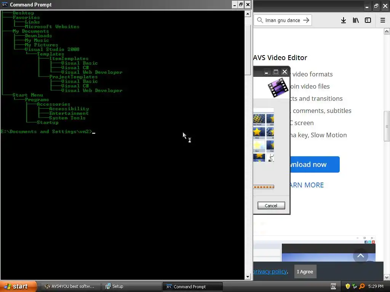Switch to Setup taskbar item

(x=131, y=286)
